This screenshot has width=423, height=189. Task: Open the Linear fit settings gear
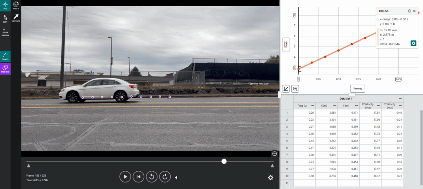(x=413, y=43)
